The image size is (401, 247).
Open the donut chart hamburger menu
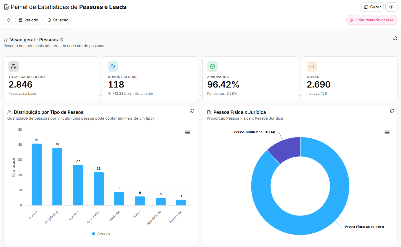pos(387,132)
